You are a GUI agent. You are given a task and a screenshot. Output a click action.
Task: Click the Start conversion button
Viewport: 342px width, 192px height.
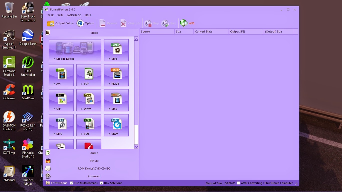pos(169,23)
